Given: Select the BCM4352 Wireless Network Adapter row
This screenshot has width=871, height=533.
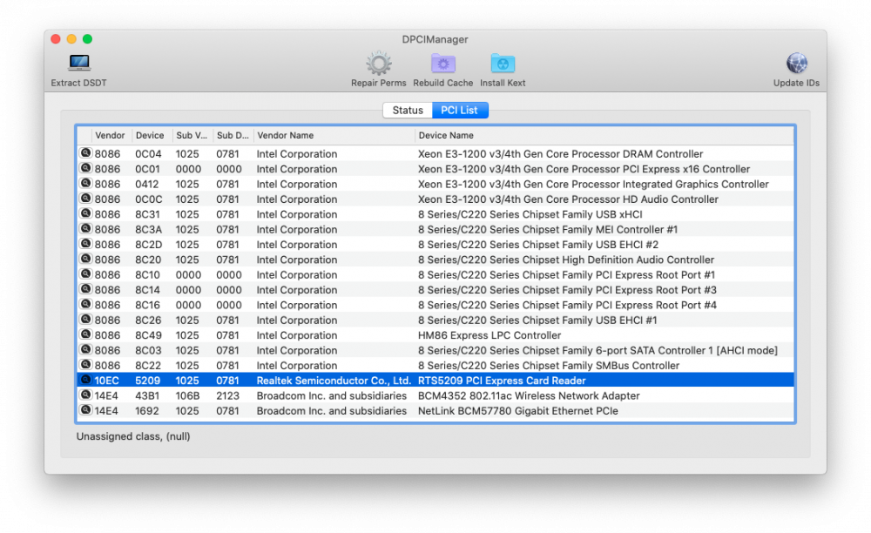Looking at the screenshot, I should point(435,396).
